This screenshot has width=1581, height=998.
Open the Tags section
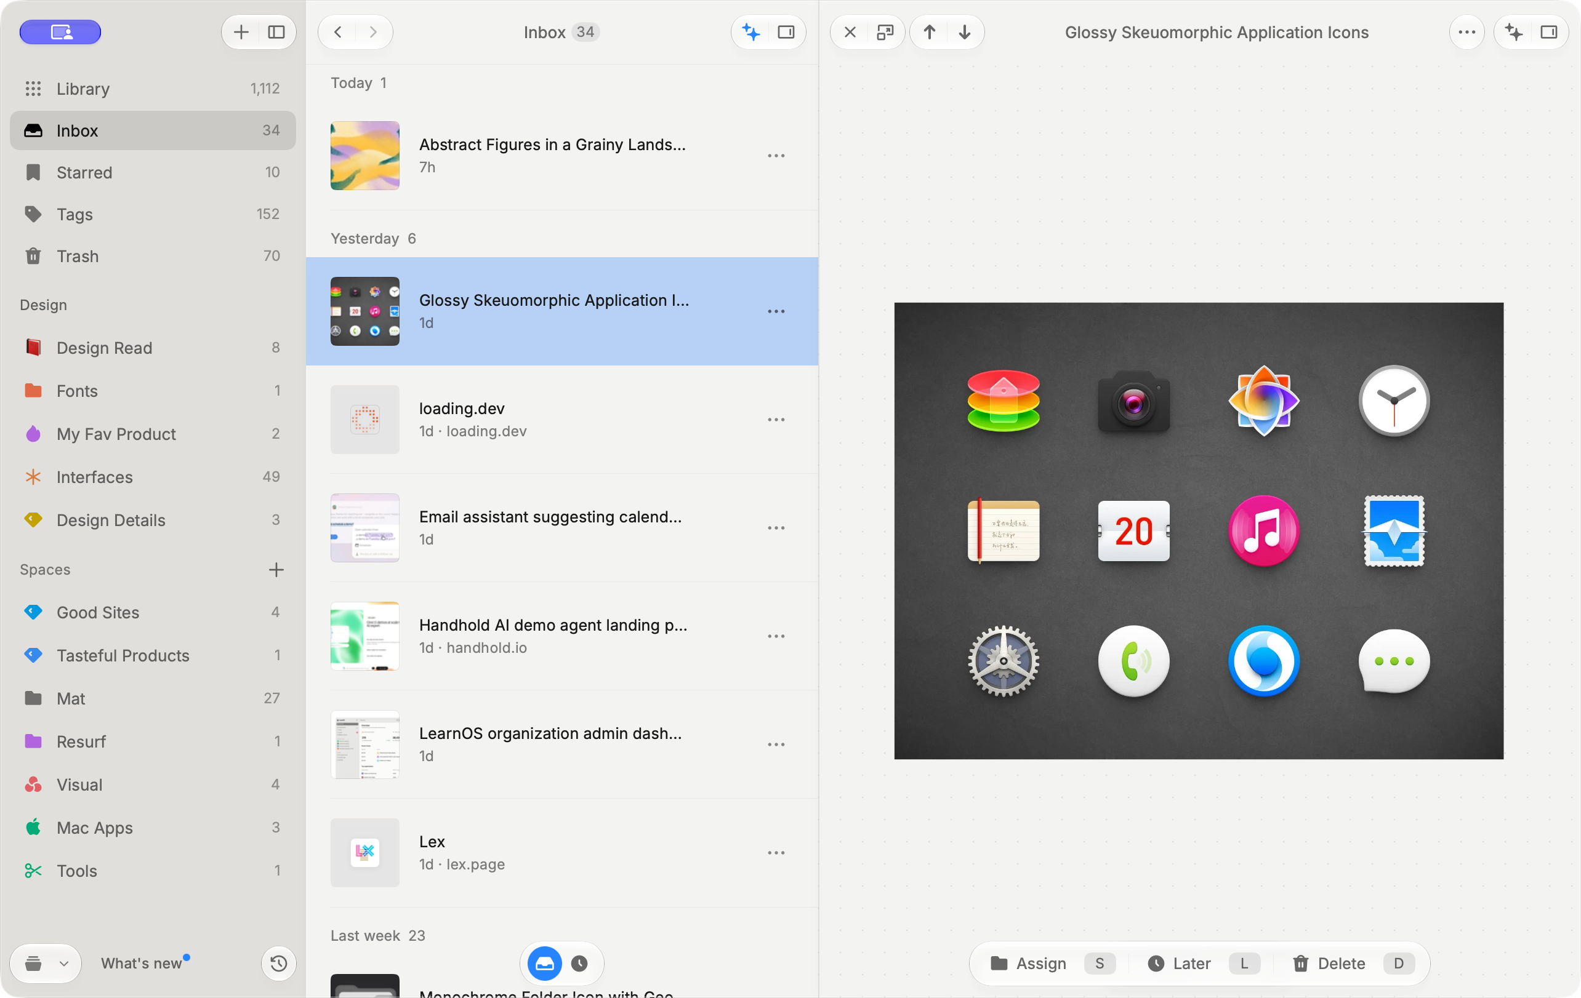pyautogui.click(x=152, y=215)
